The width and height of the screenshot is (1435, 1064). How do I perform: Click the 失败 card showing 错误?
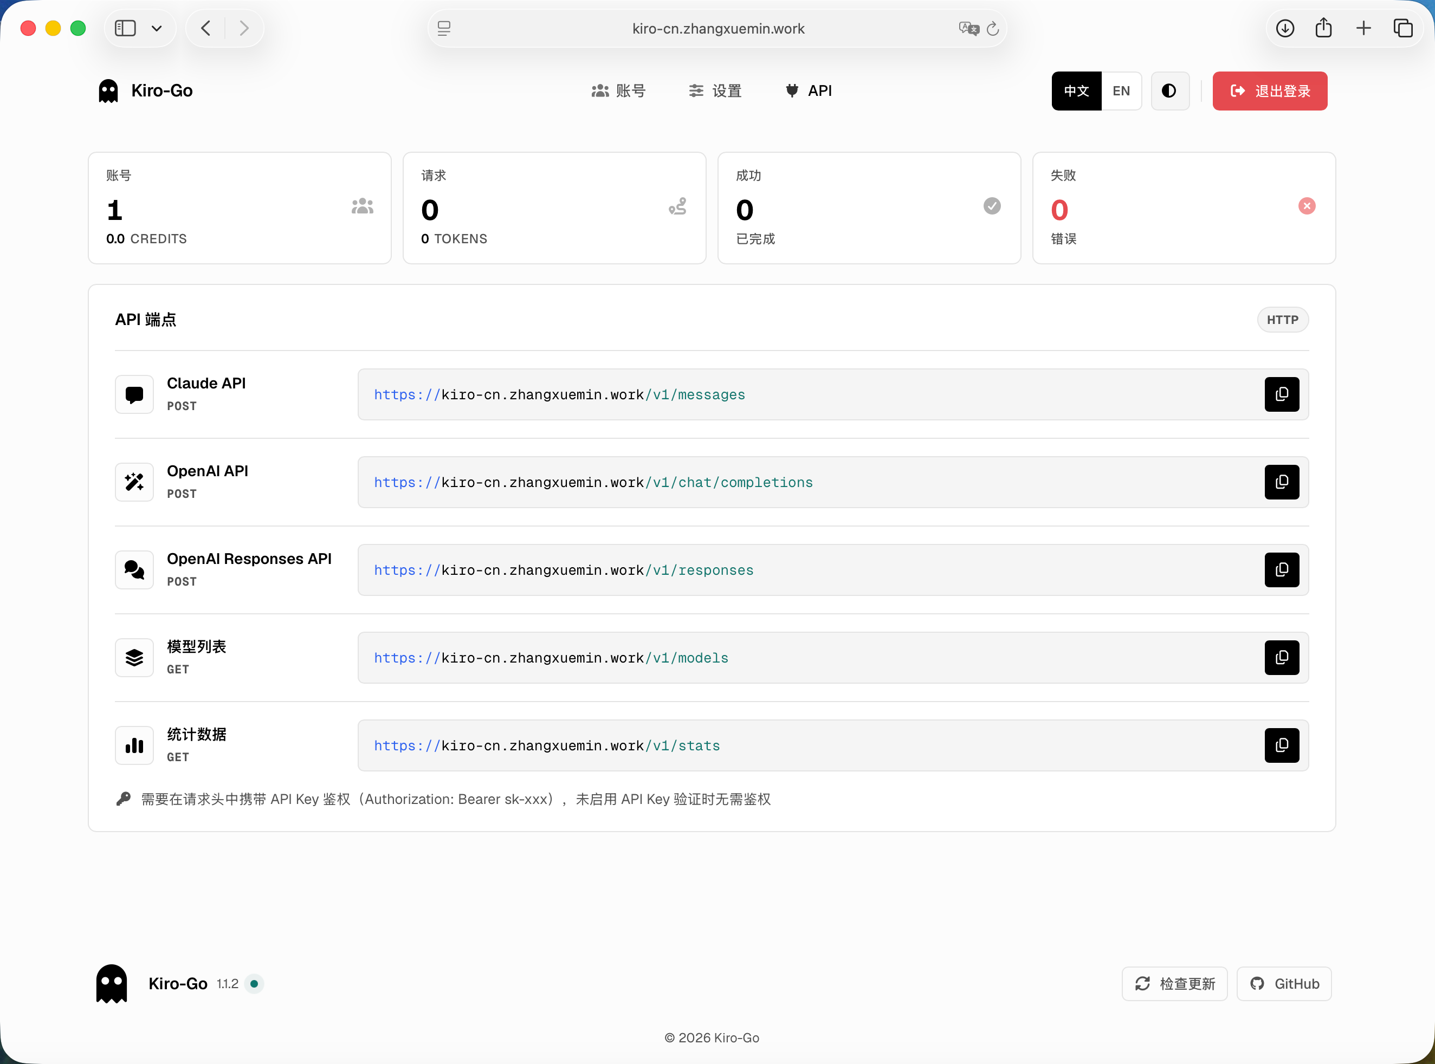click(1184, 208)
